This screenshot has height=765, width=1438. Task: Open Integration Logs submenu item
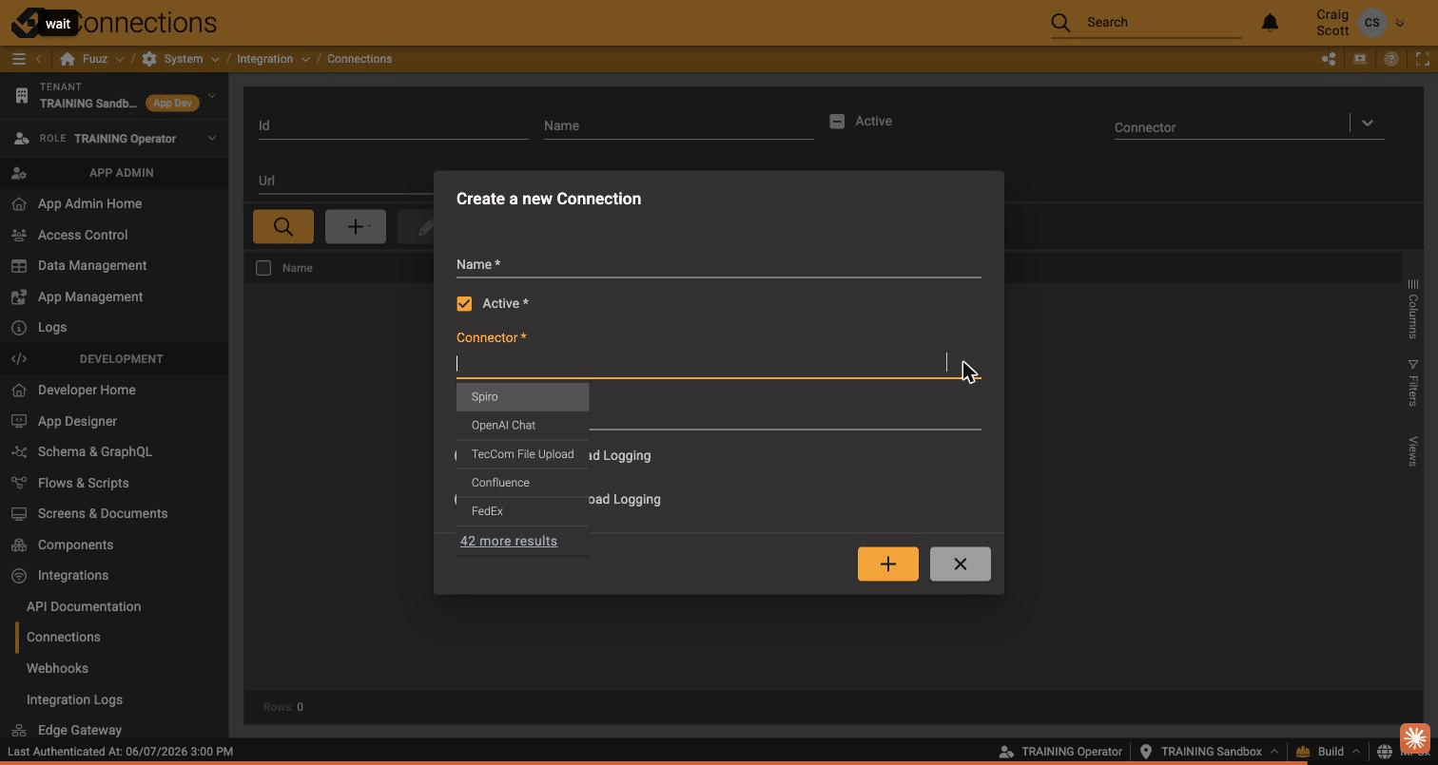pos(74,699)
